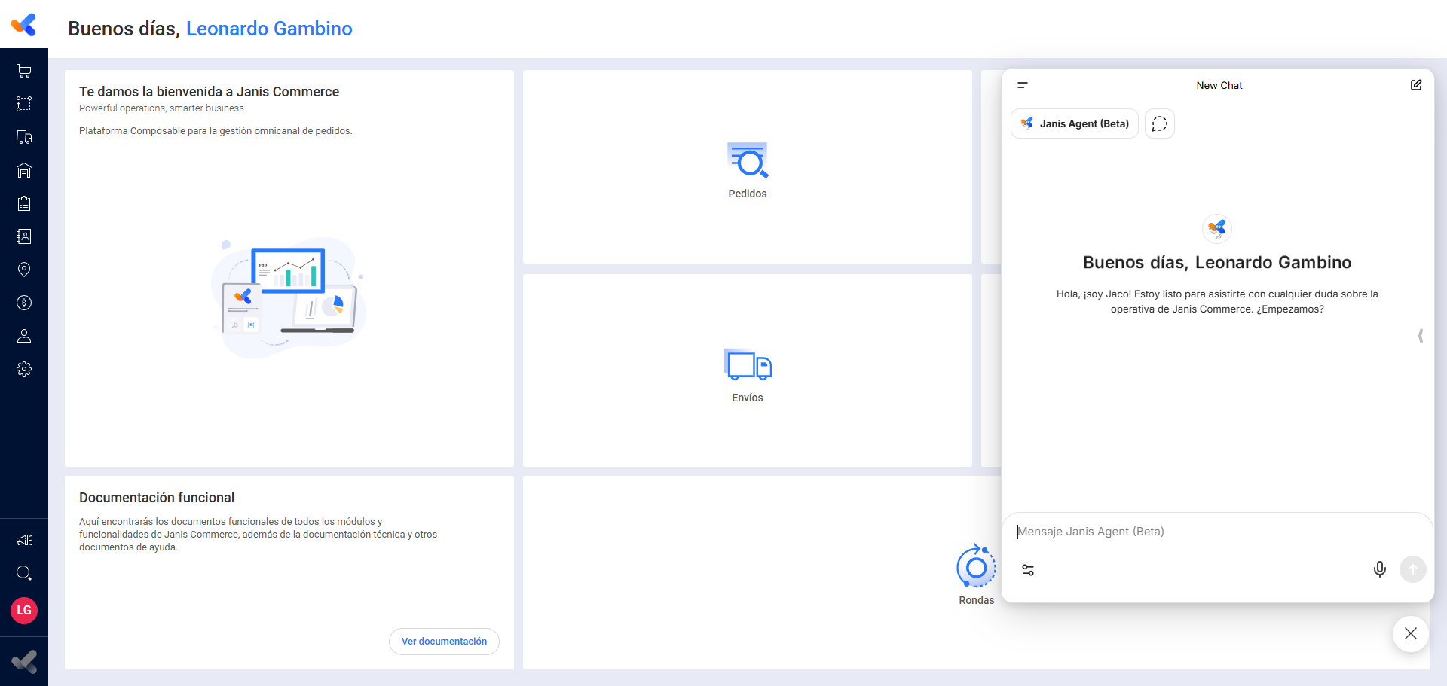Open the search magnifier in sidebar
1447x686 pixels.
24,573
